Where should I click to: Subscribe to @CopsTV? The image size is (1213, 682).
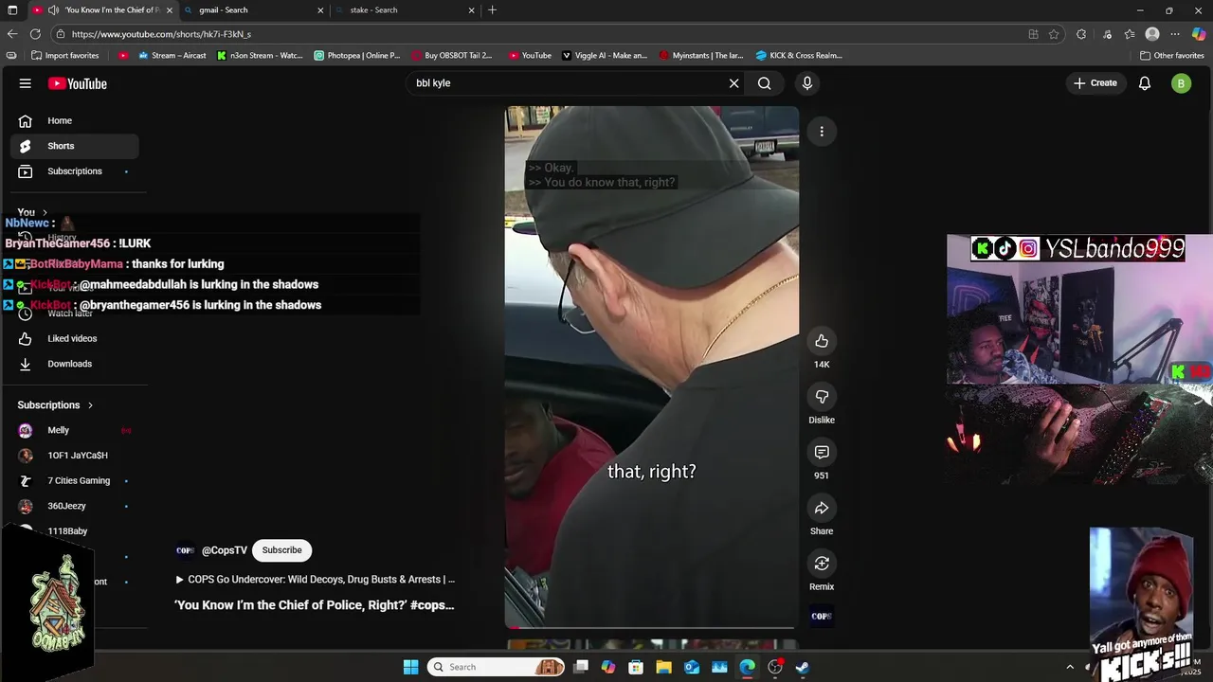coord(281,550)
